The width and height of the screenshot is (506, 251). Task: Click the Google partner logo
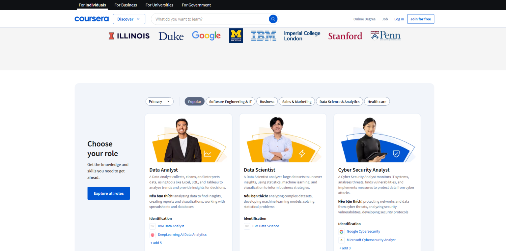[206, 36]
